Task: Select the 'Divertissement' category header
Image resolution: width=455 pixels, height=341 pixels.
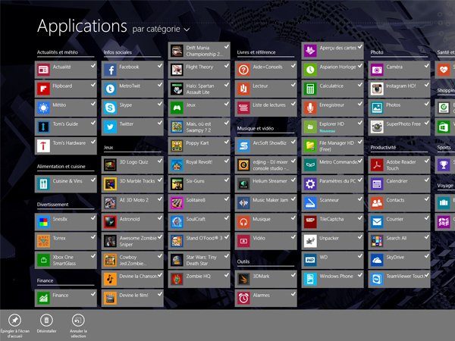Action: click(52, 205)
